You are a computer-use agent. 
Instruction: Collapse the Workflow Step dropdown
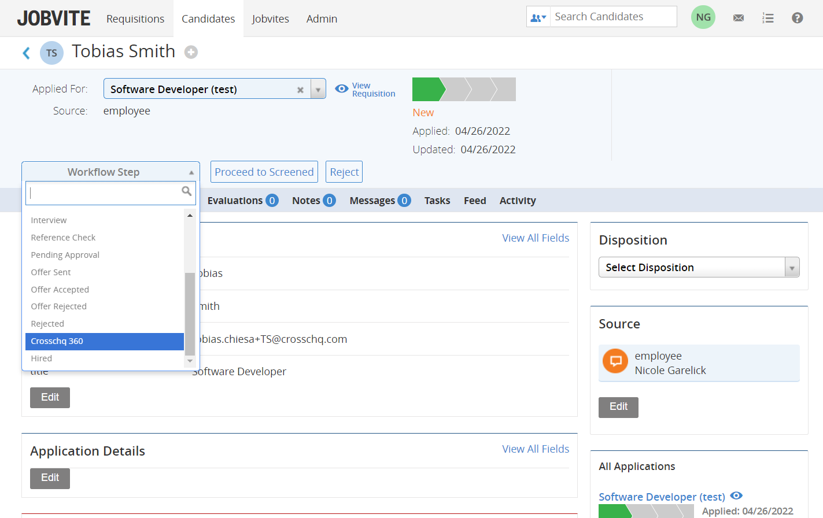[191, 172]
